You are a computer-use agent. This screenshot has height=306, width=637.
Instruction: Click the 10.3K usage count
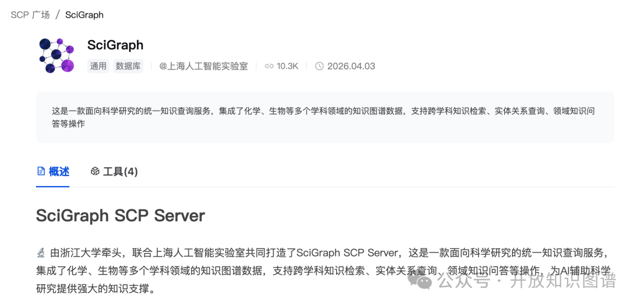pos(288,66)
